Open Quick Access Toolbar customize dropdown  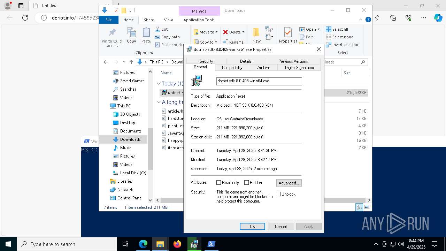pyautogui.click(x=130, y=10)
